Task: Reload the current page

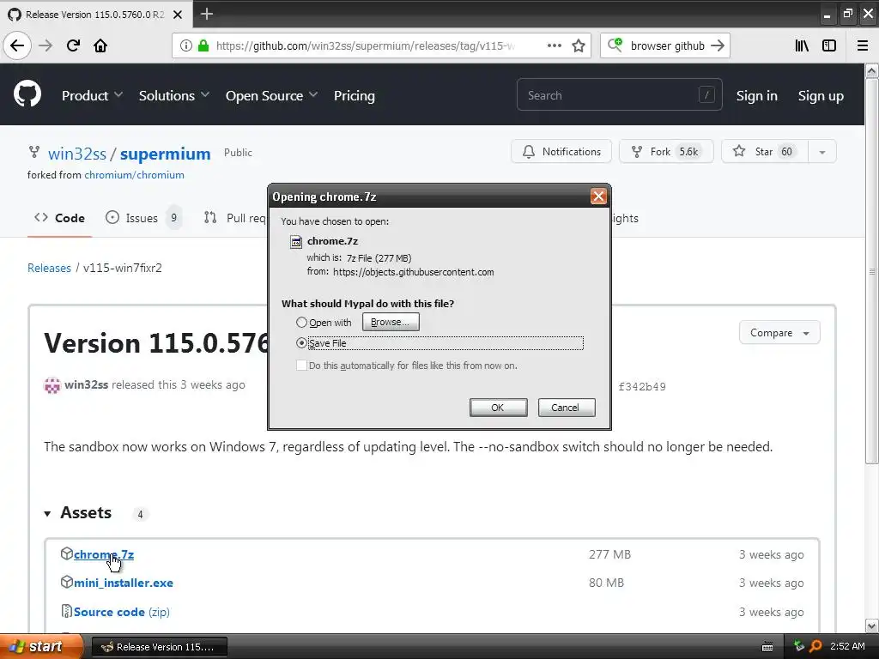Action: (73, 45)
